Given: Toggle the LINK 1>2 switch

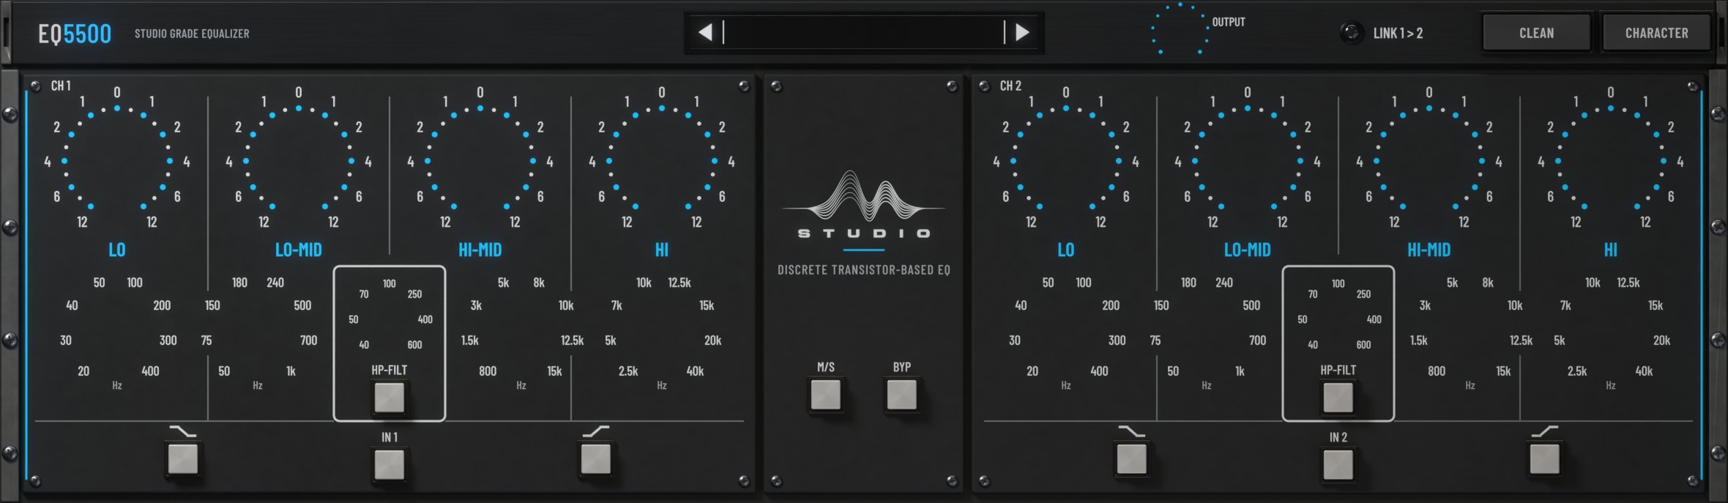Looking at the screenshot, I should [1351, 33].
